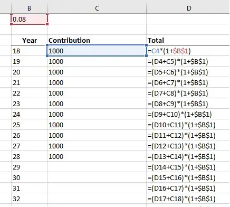
Task: Click formula =C4*(1+$B$1)
Action: 188,51
